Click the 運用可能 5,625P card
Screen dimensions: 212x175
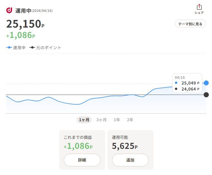tap(130, 142)
